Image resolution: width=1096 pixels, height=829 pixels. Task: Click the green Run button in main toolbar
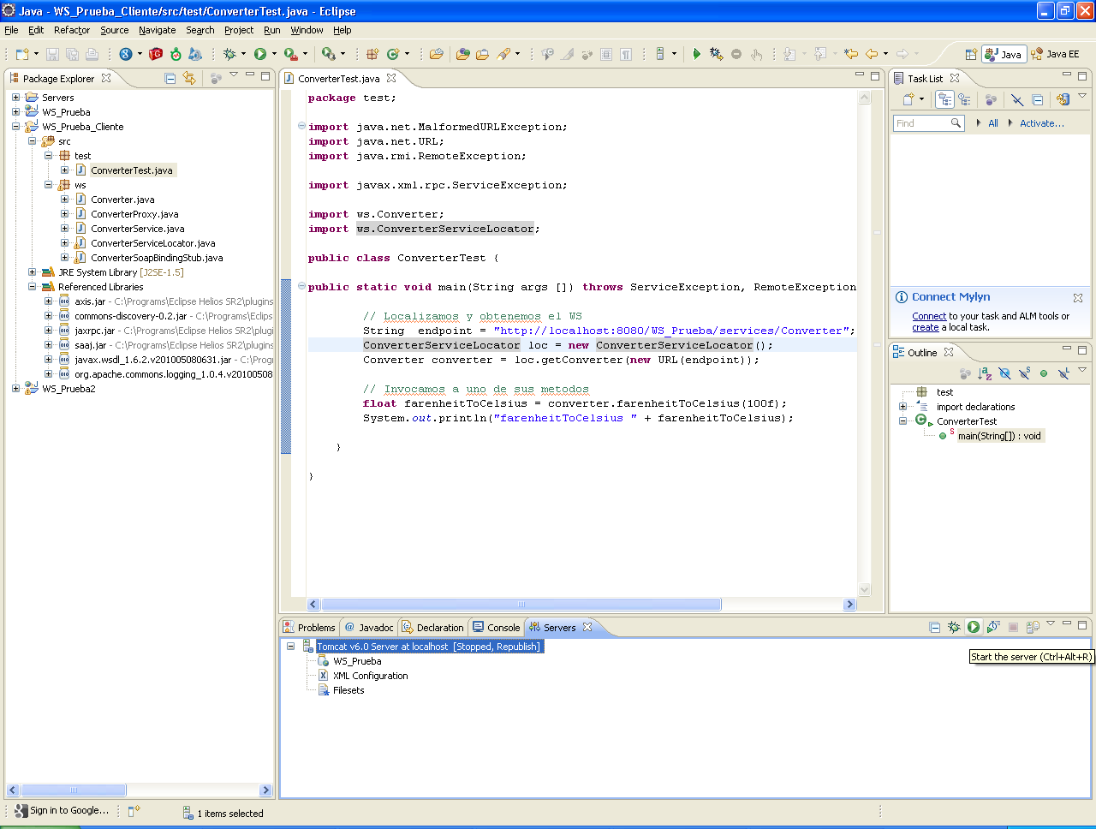[x=259, y=54]
